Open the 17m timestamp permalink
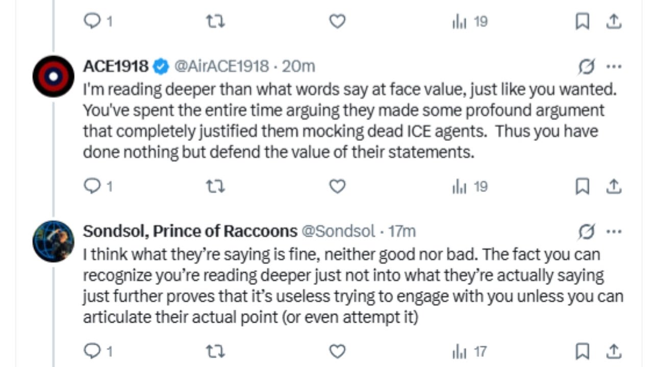The width and height of the screenshot is (653, 367). coord(402,231)
